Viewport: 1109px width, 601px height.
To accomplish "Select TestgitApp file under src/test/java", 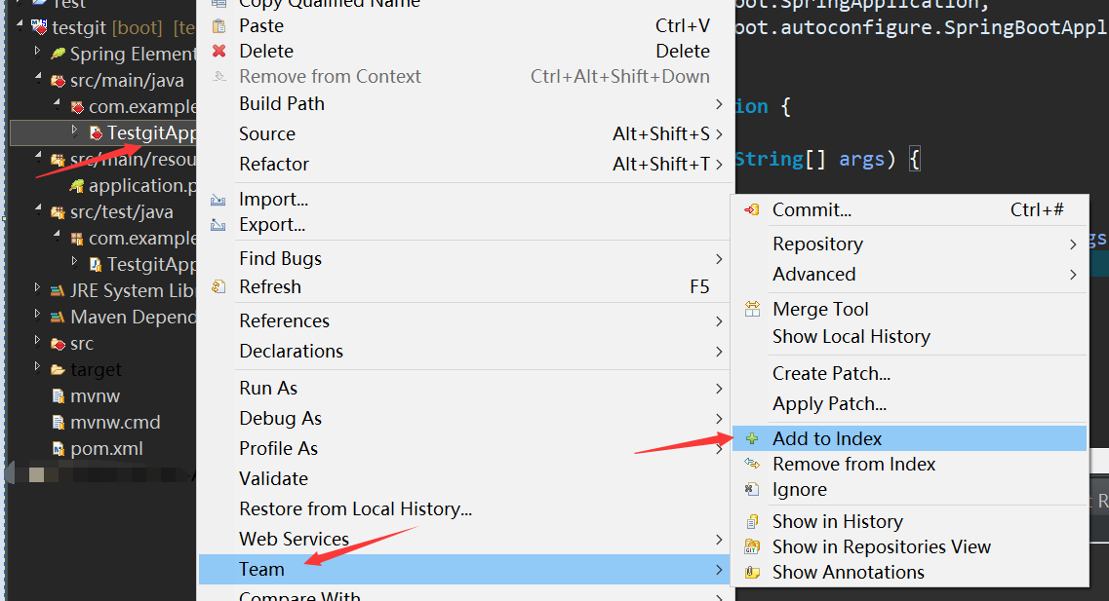I will coord(151,265).
